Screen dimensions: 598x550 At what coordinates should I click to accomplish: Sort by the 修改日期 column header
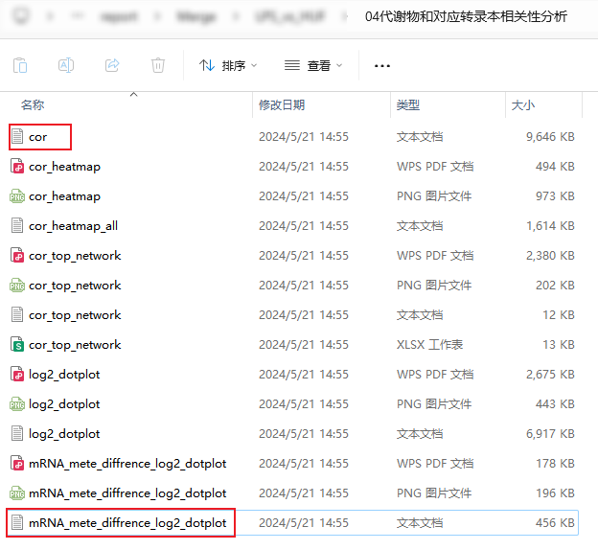(x=282, y=104)
